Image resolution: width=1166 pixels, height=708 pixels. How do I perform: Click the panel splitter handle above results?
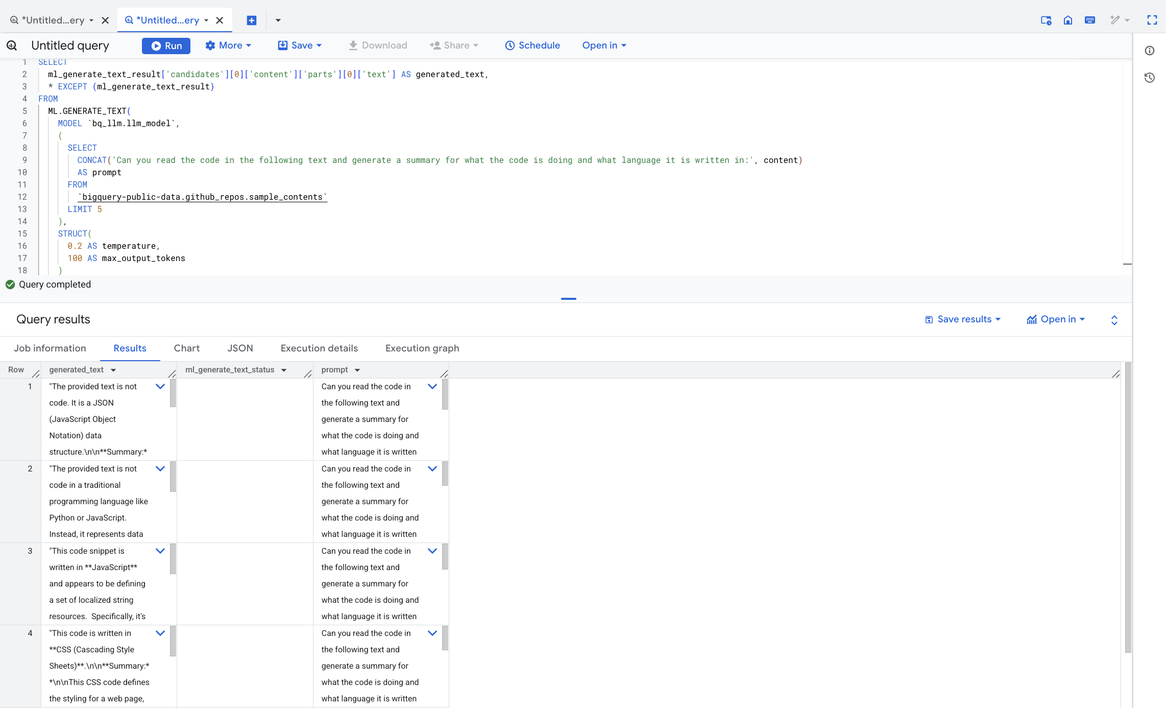(568, 298)
